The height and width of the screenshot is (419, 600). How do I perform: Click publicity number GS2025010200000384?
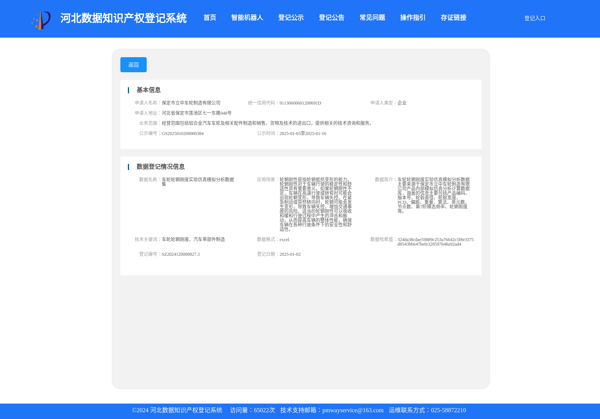pyautogui.click(x=182, y=134)
